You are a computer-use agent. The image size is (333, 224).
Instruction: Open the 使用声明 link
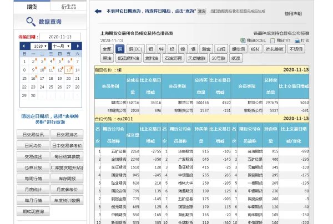coord(293,13)
